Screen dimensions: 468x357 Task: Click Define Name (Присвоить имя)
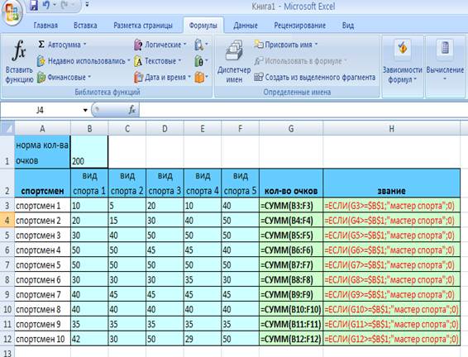(x=285, y=45)
